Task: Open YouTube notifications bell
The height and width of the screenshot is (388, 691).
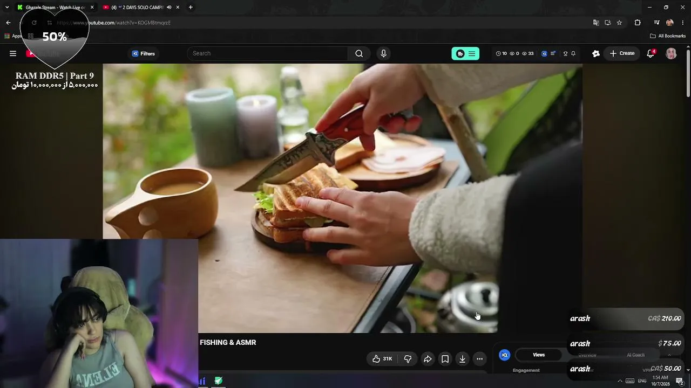Action: coord(651,53)
